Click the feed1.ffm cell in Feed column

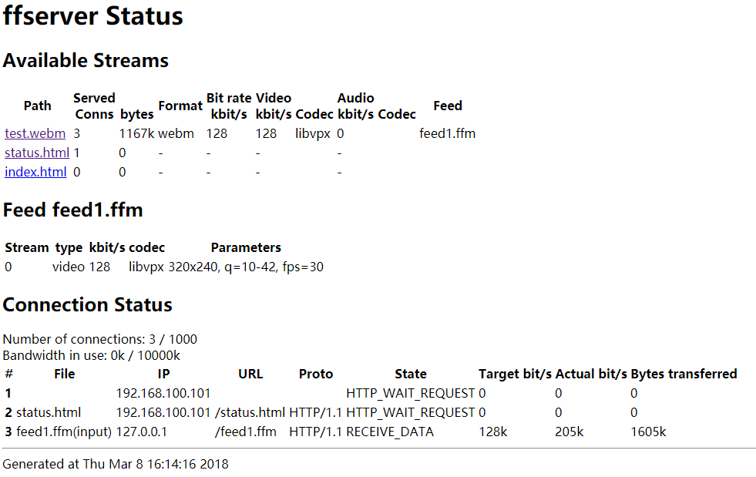point(447,133)
